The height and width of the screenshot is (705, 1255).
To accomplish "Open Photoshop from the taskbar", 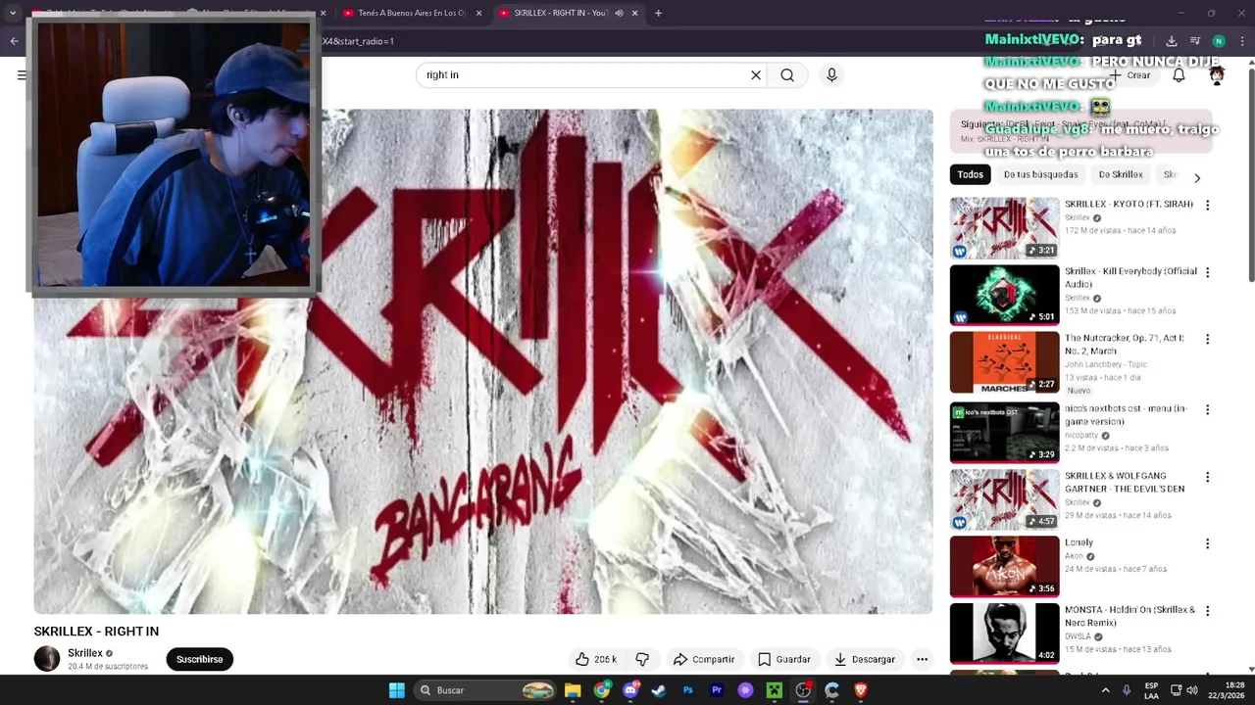I will [687, 690].
